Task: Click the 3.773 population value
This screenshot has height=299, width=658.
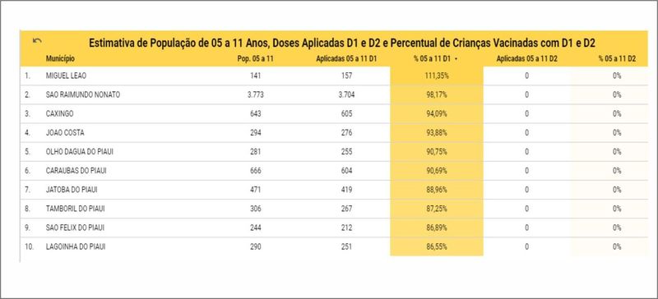Action: click(x=255, y=94)
